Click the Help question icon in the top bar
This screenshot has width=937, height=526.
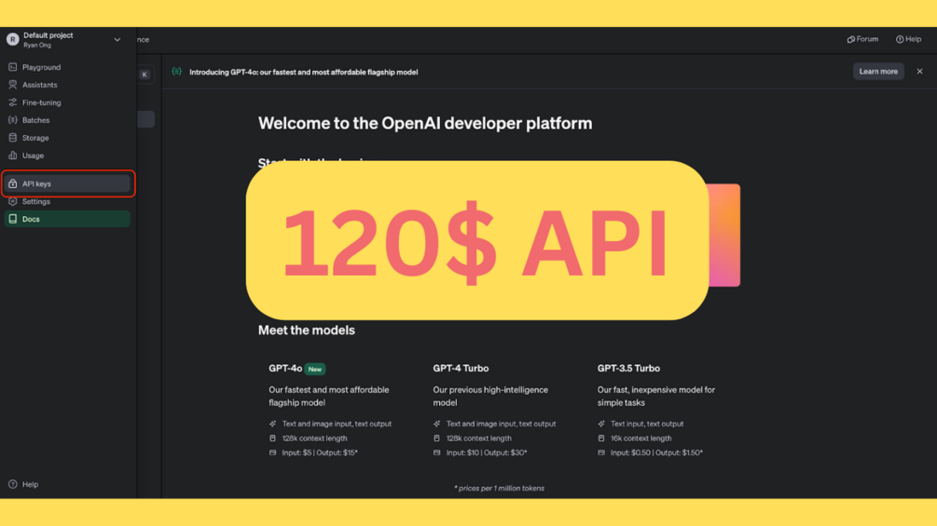click(900, 39)
